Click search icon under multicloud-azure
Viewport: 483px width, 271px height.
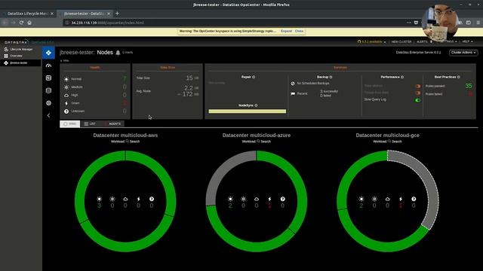click(x=258, y=142)
